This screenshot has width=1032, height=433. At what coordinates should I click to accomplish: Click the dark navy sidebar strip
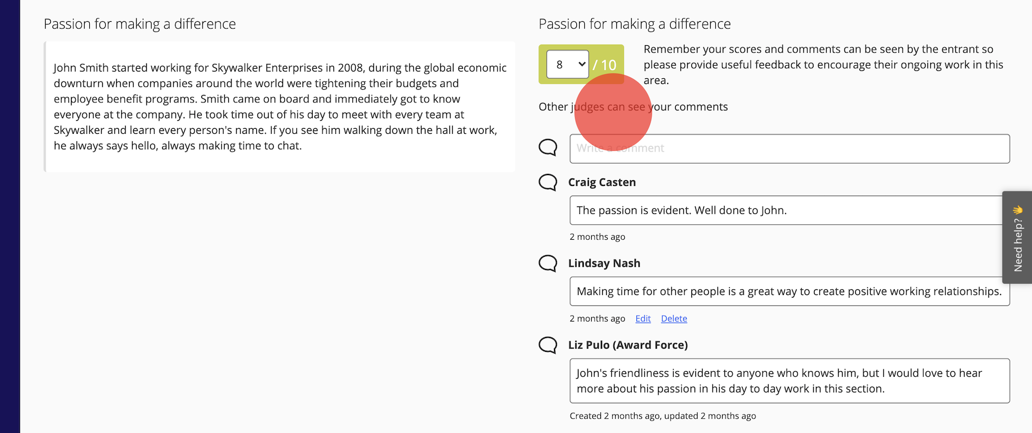(10, 216)
